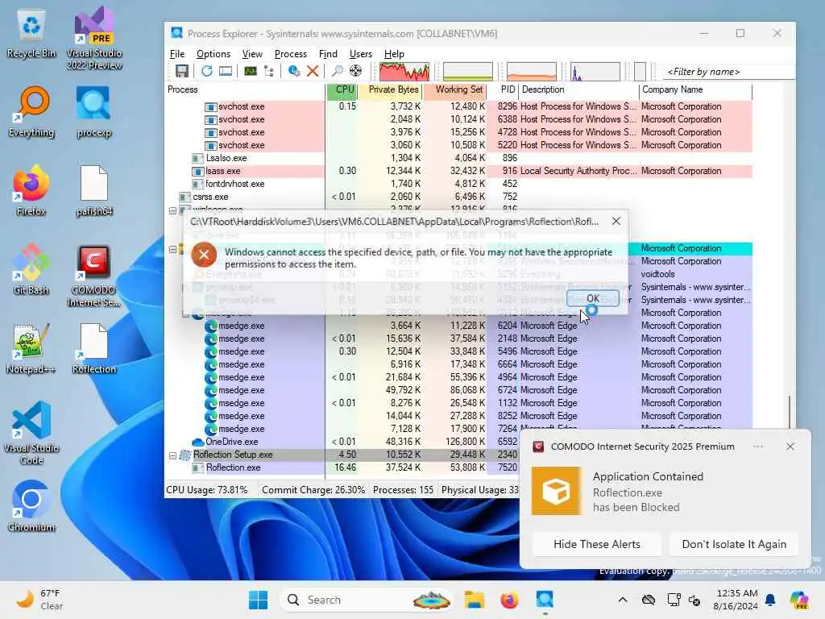825x619 pixels.
Task: Open the Users menu
Action: click(360, 54)
